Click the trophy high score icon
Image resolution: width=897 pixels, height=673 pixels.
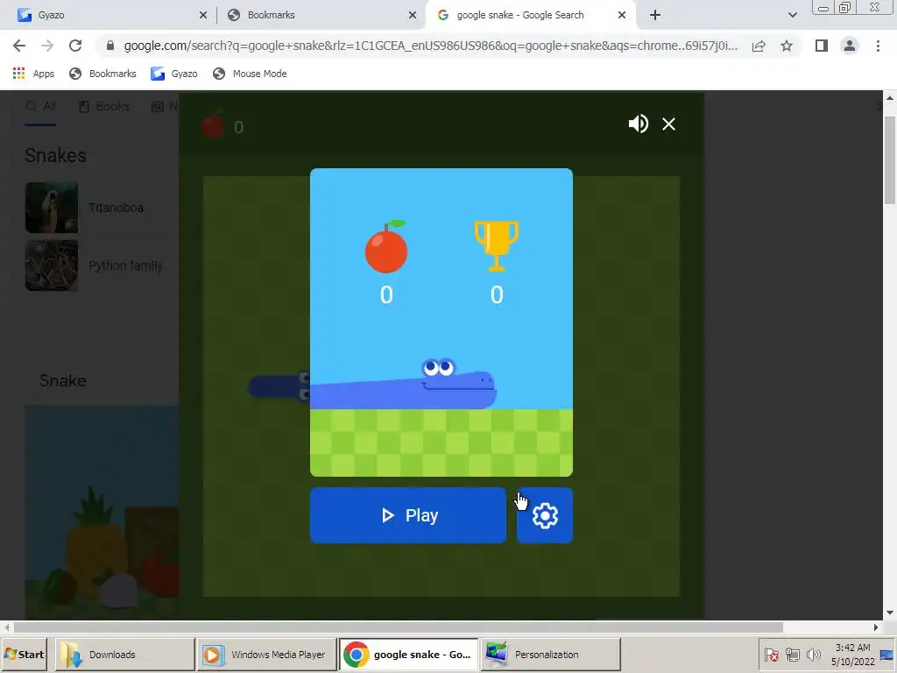[497, 246]
